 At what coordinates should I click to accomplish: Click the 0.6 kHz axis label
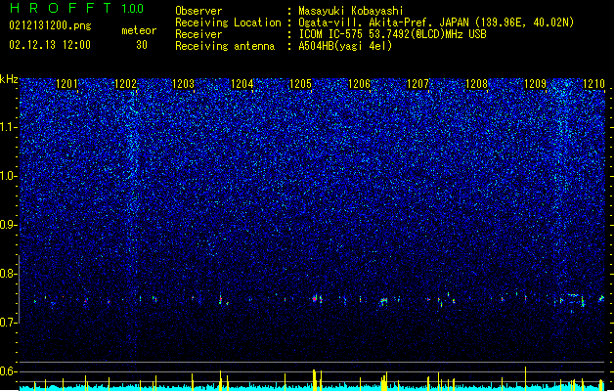click(9, 371)
